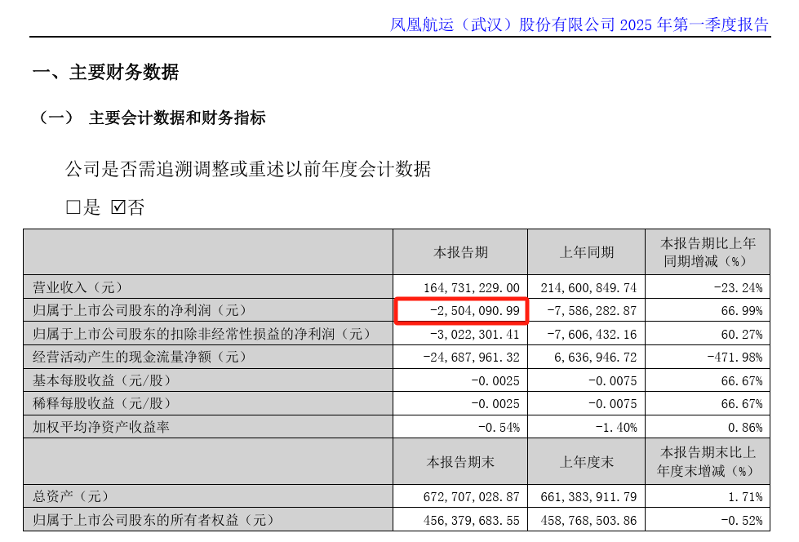Image resolution: width=799 pixels, height=542 pixels.
Task: Click value -3,022,301.41
Action: point(474,335)
